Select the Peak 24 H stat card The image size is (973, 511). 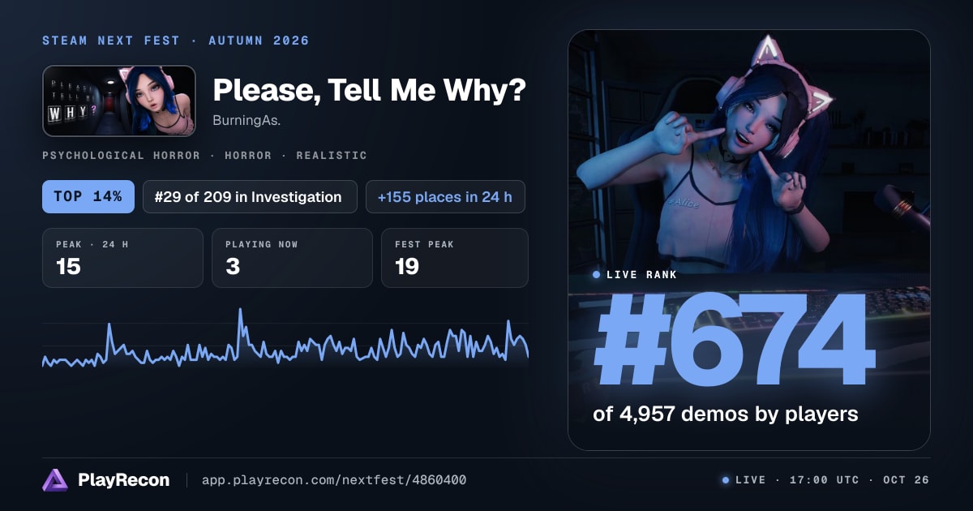point(122,258)
